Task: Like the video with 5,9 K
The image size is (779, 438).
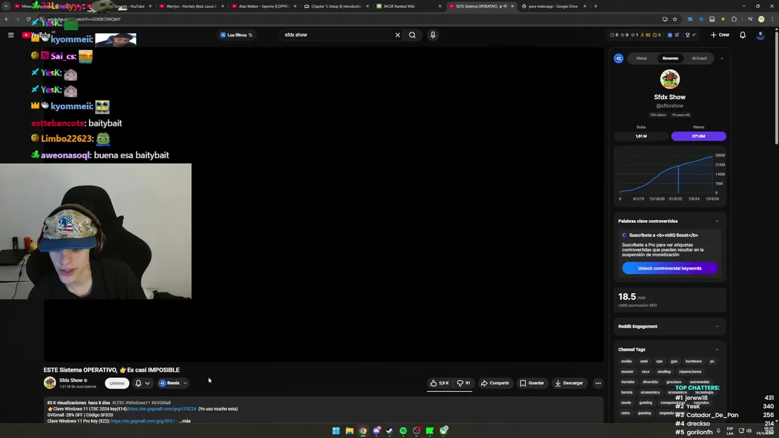Action: [x=439, y=383]
